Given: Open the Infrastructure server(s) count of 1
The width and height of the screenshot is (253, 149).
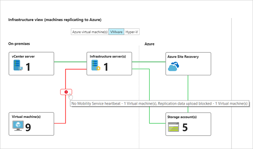Looking at the screenshot, I should click(106, 67).
